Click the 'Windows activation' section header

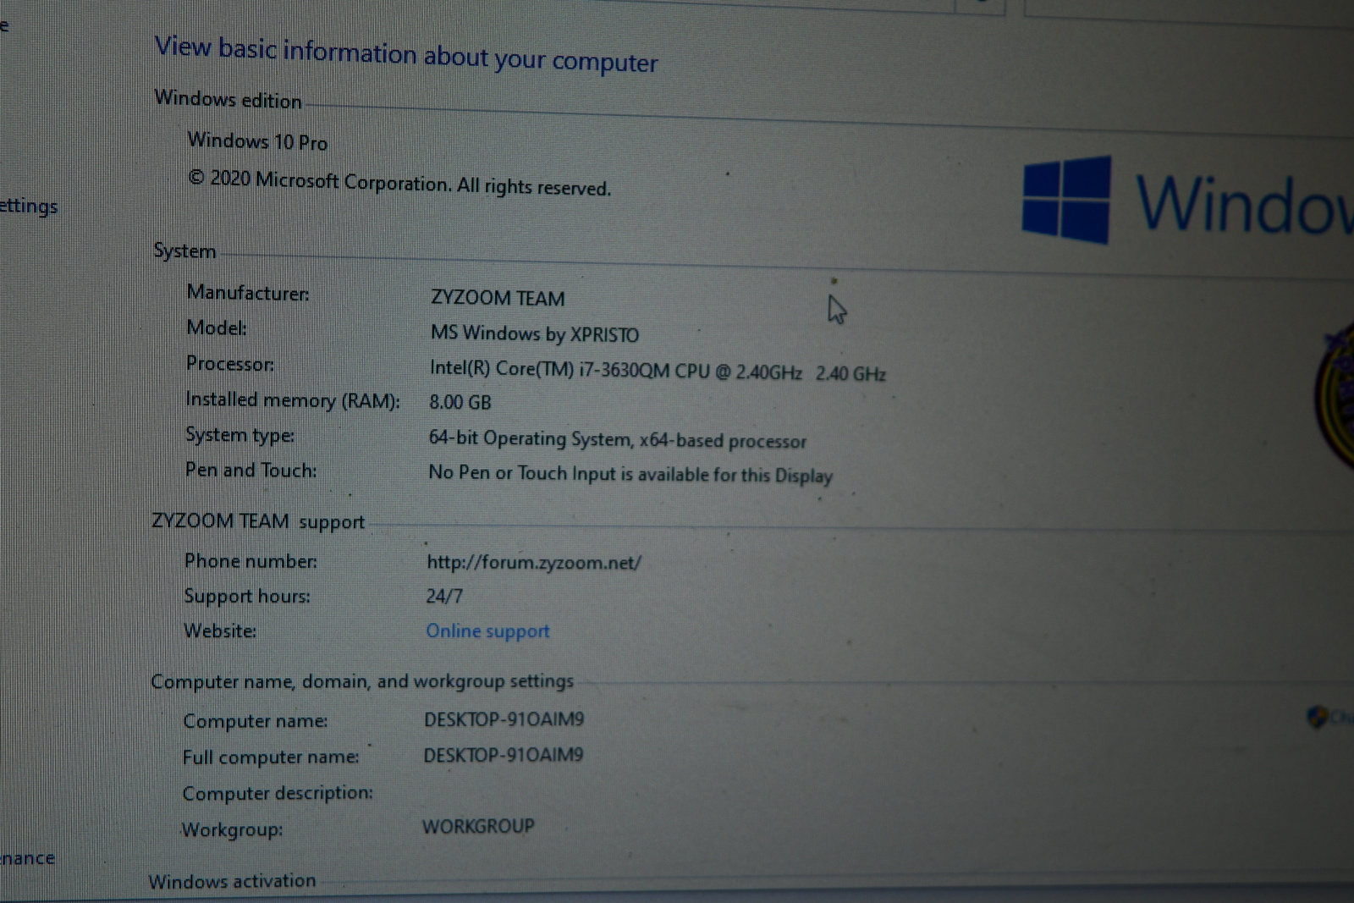click(232, 881)
